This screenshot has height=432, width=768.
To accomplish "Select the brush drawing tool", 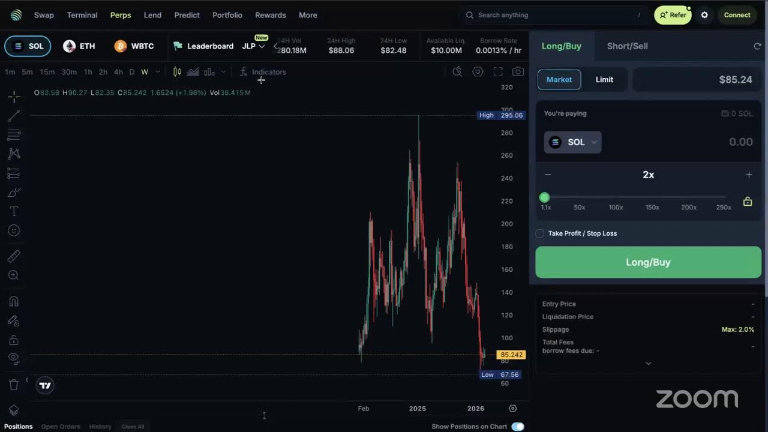I will pos(14,193).
